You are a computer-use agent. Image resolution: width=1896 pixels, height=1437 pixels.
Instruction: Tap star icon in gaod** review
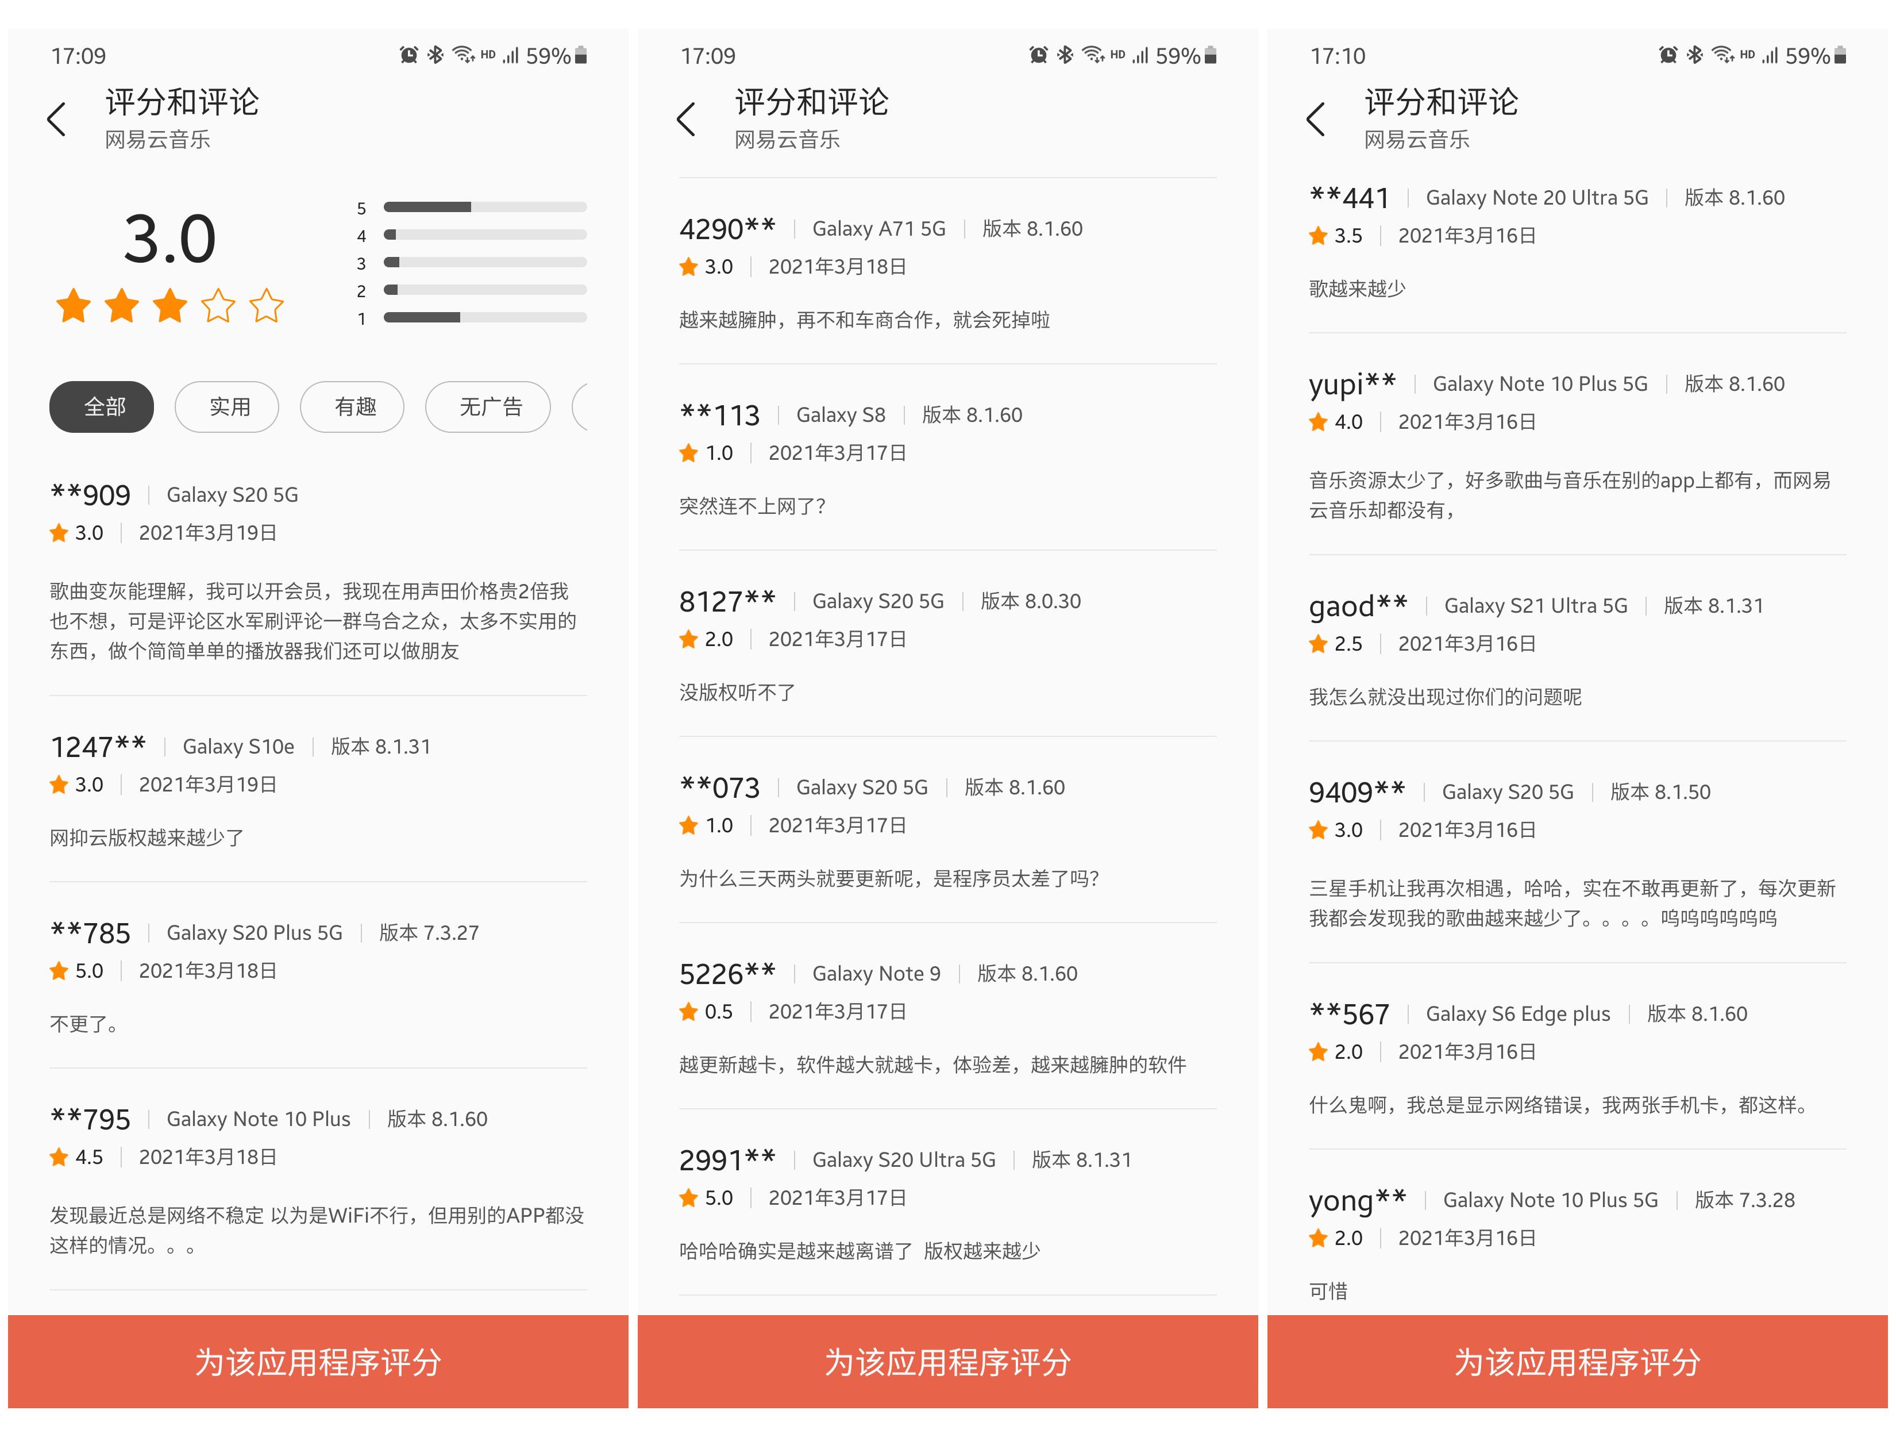pos(1318,644)
